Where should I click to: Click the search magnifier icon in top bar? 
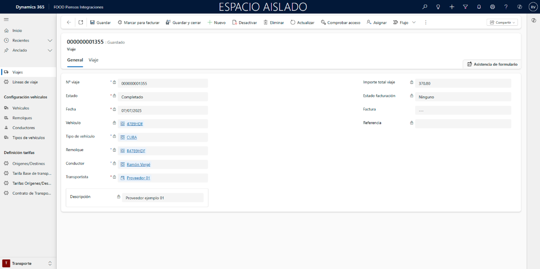tap(424, 7)
